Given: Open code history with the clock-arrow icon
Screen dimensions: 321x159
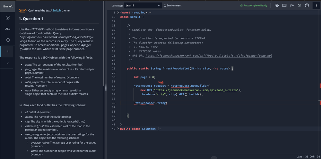Looking at the screenshot, I should point(299,5).
